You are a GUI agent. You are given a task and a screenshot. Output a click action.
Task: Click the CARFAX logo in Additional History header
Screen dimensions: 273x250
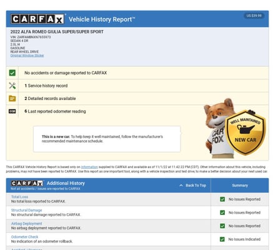point(27,183)
